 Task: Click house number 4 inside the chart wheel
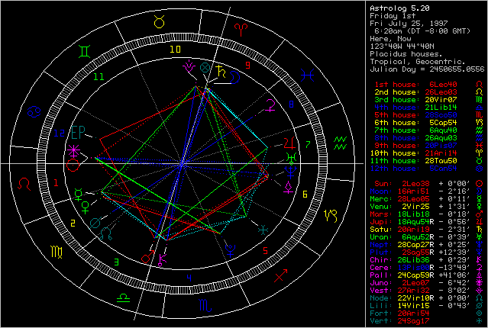tap(189, 278)
